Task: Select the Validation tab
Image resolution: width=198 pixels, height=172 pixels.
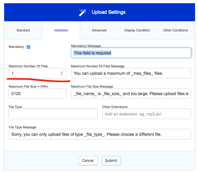Action: tap(61, 30)
